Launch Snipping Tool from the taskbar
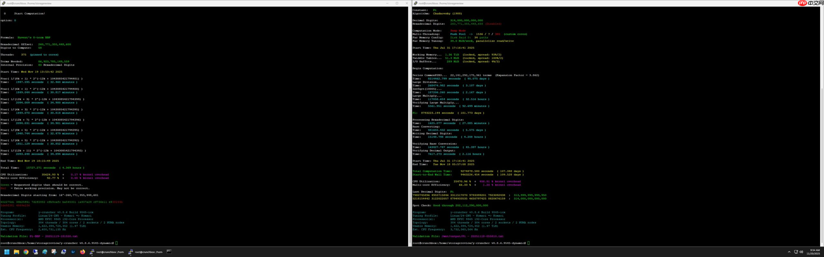Viewport: 824px width, 257px height. pyautogui.click(x=54, y=252)
